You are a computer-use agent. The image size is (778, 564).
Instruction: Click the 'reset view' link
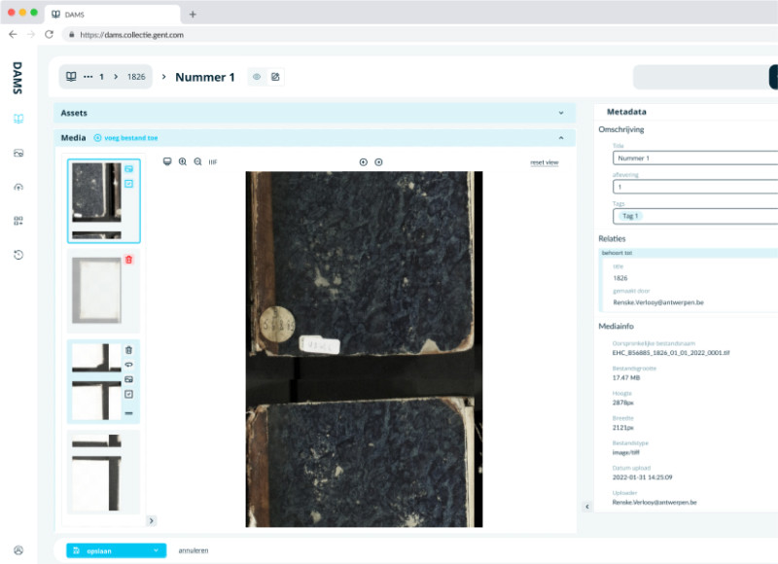[x=545, y=162]
